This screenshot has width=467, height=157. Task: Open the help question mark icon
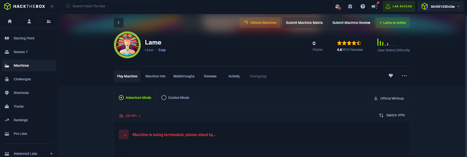click(363, 6)
